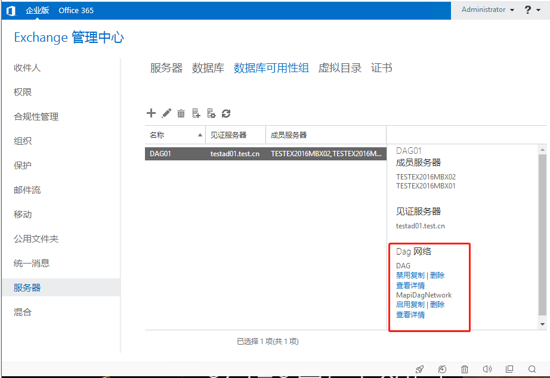Add a new database availability group
This screenshot has width=550, height=378.
click(151, 113)
